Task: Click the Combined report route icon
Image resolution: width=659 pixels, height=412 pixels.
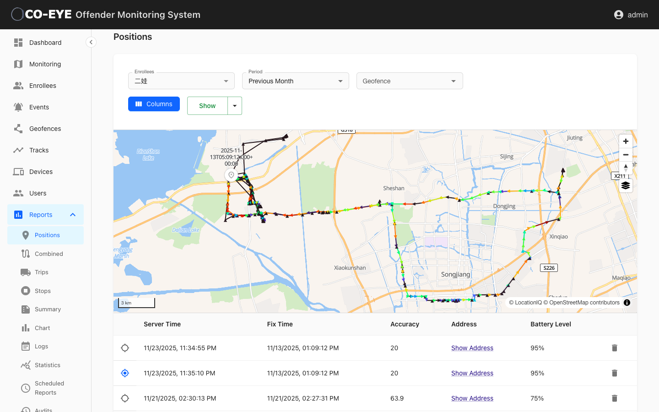Action: click(x=26, y=254)
